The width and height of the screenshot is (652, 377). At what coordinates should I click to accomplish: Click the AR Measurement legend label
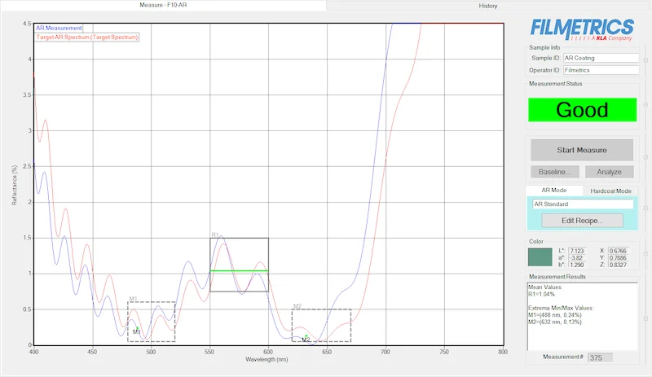click(x=59, y=28)
